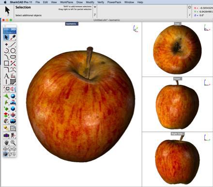Click the camera render tool
The height and width of the screenshot is (187, 213).
pos(6,135)
